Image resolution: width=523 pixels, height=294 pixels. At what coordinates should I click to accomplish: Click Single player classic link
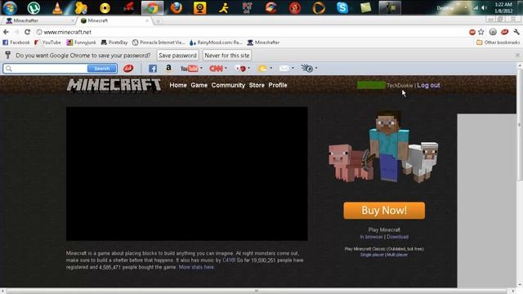point(372,255)
